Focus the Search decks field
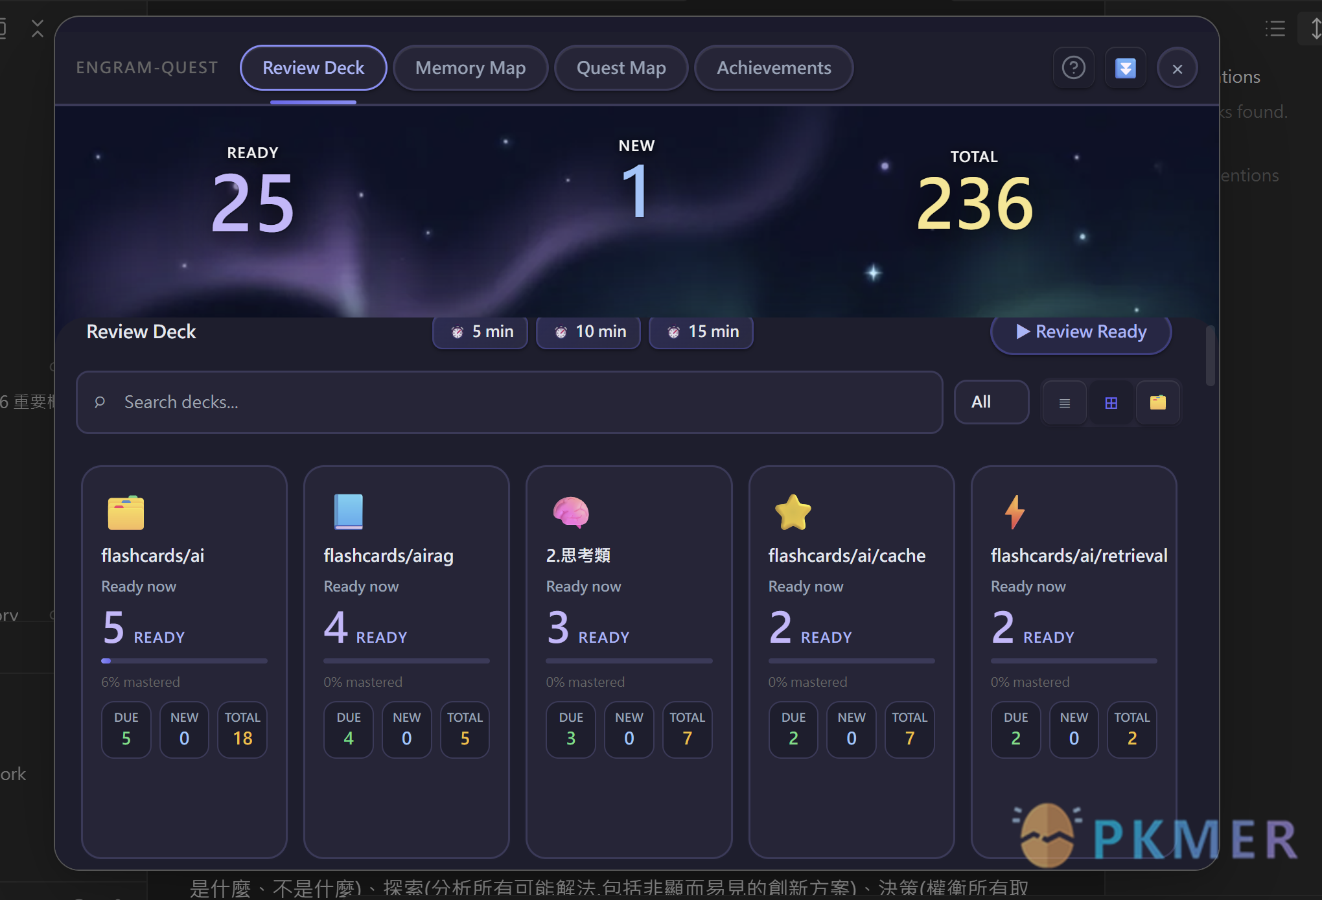The width and height of the screenshot is (1322, 900). point(509,402)
